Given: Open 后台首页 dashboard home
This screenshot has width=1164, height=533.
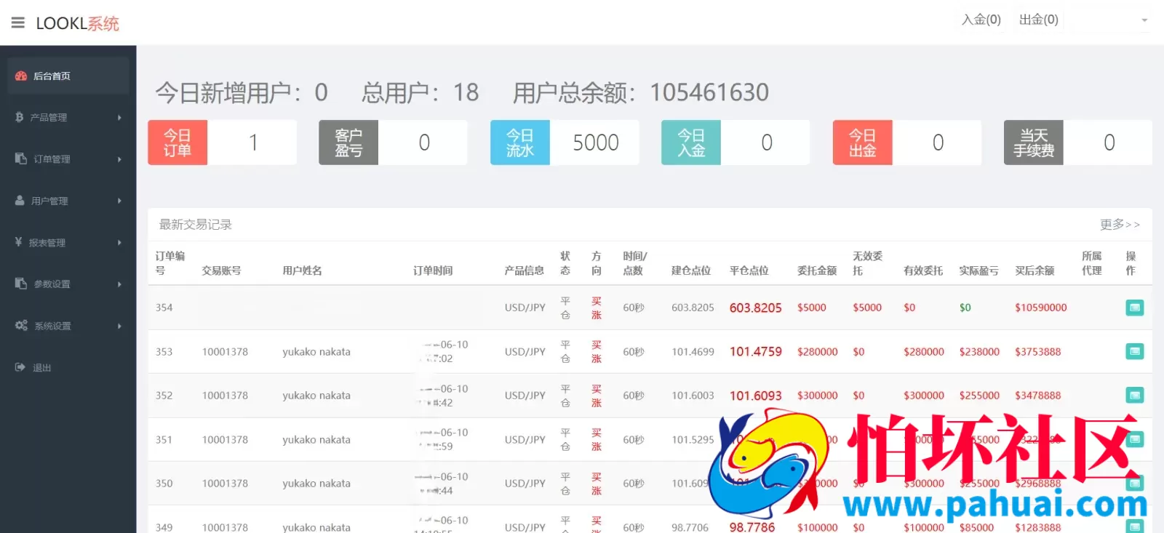Looking at the screenshot, I should (x=68, y=76).
